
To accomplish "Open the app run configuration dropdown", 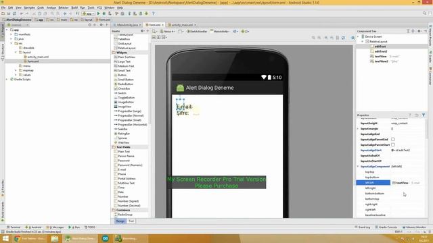I will pos(88,13).
